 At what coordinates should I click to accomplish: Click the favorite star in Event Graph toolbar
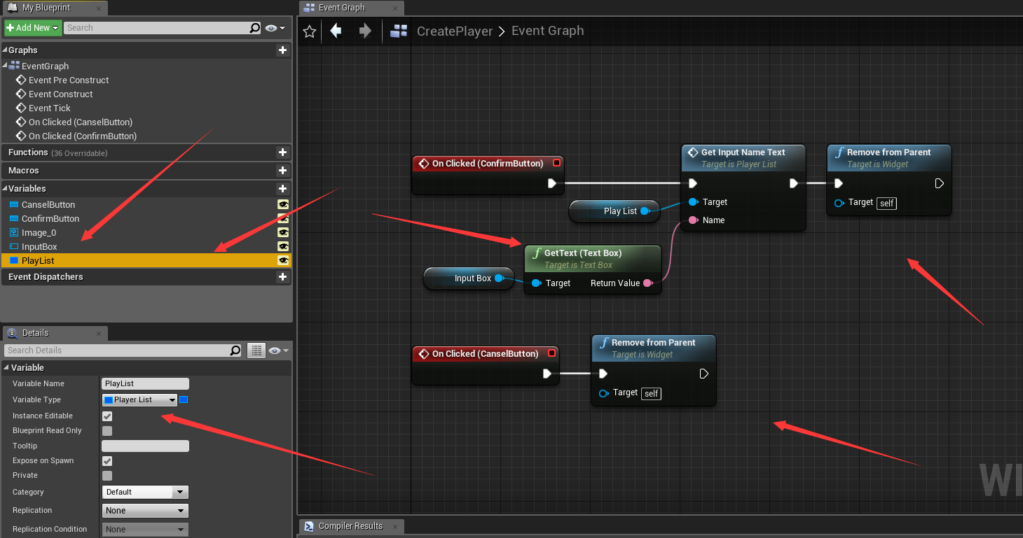(309, 31)
